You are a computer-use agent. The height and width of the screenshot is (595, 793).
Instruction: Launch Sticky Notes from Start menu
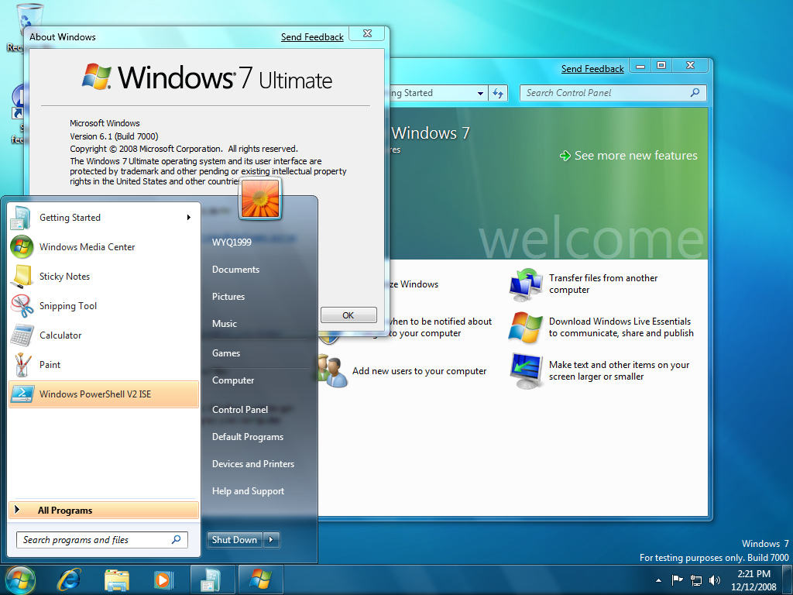[x=64, y=277]
